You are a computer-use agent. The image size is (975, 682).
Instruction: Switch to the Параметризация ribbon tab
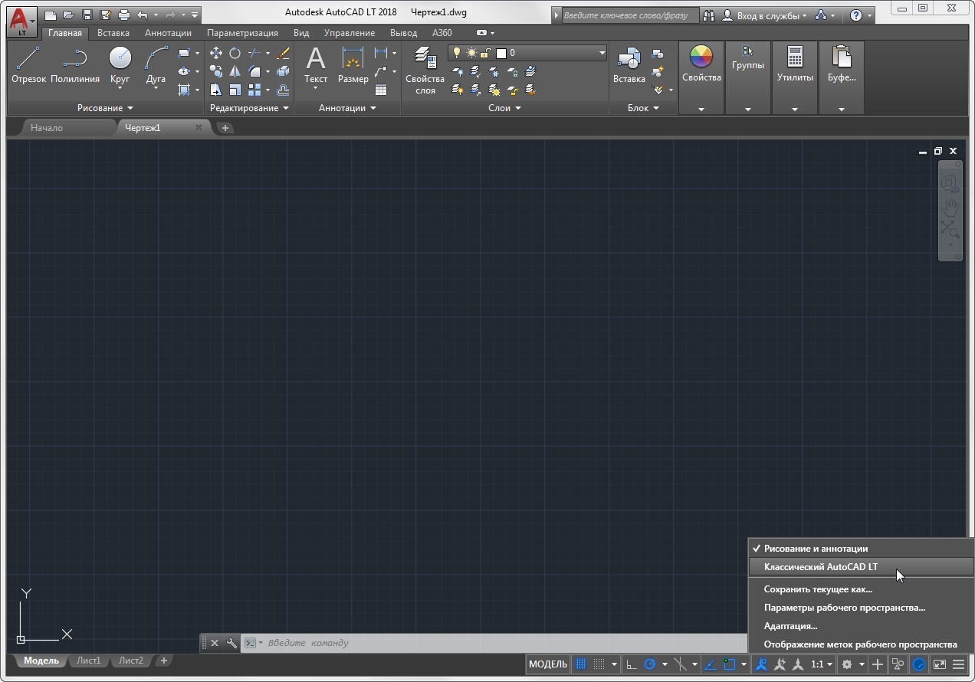(x=242, y=33)
